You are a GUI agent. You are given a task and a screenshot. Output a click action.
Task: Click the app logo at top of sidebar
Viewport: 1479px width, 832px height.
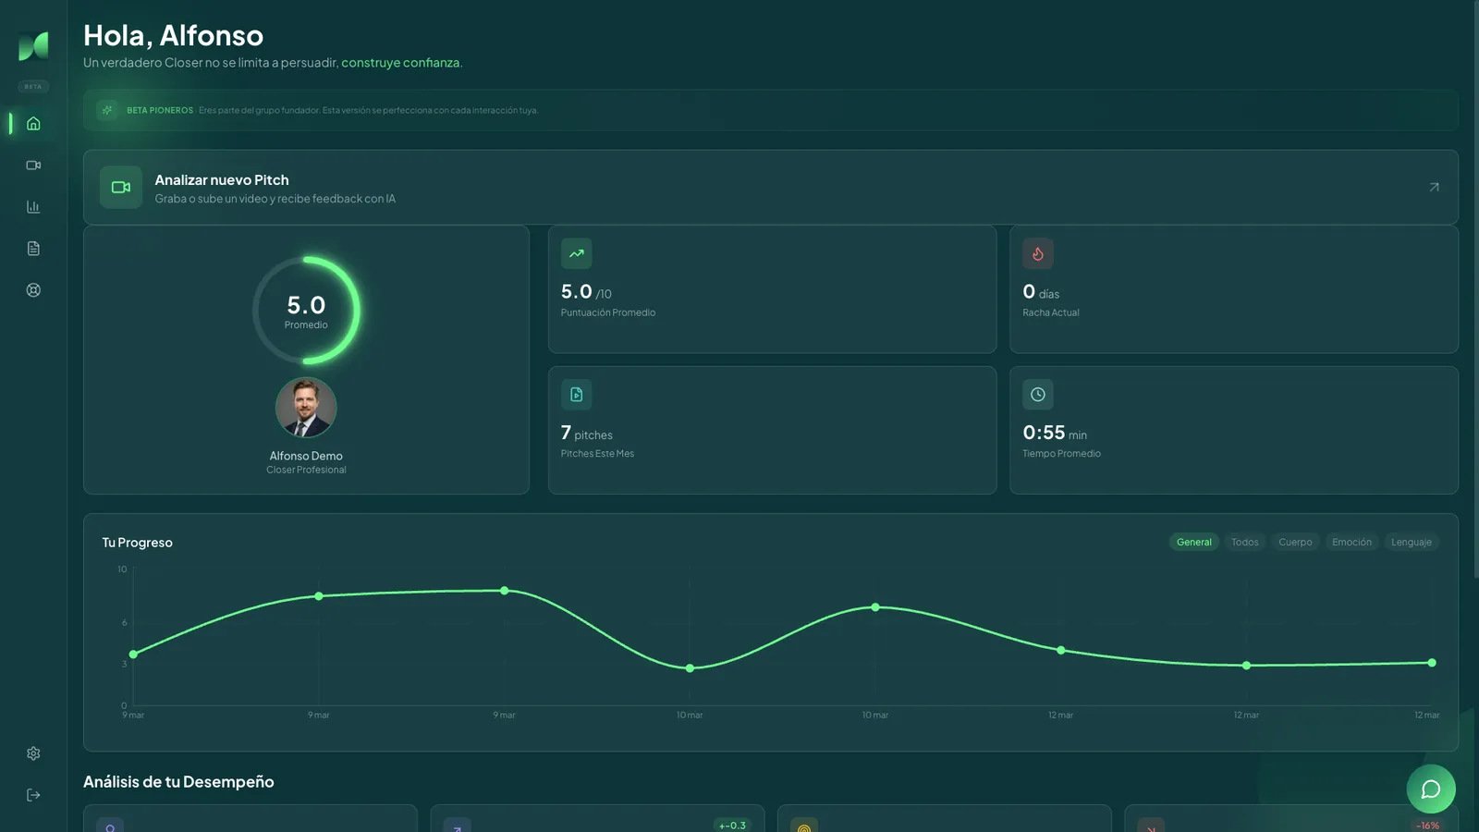tap(33, 45)
